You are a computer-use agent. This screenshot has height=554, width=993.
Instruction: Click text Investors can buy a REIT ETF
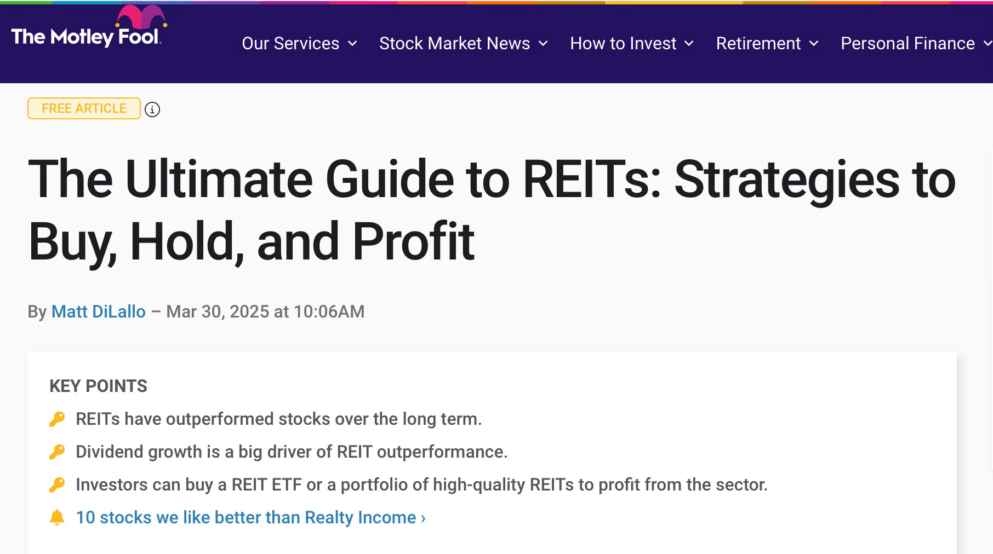[421, 484]
